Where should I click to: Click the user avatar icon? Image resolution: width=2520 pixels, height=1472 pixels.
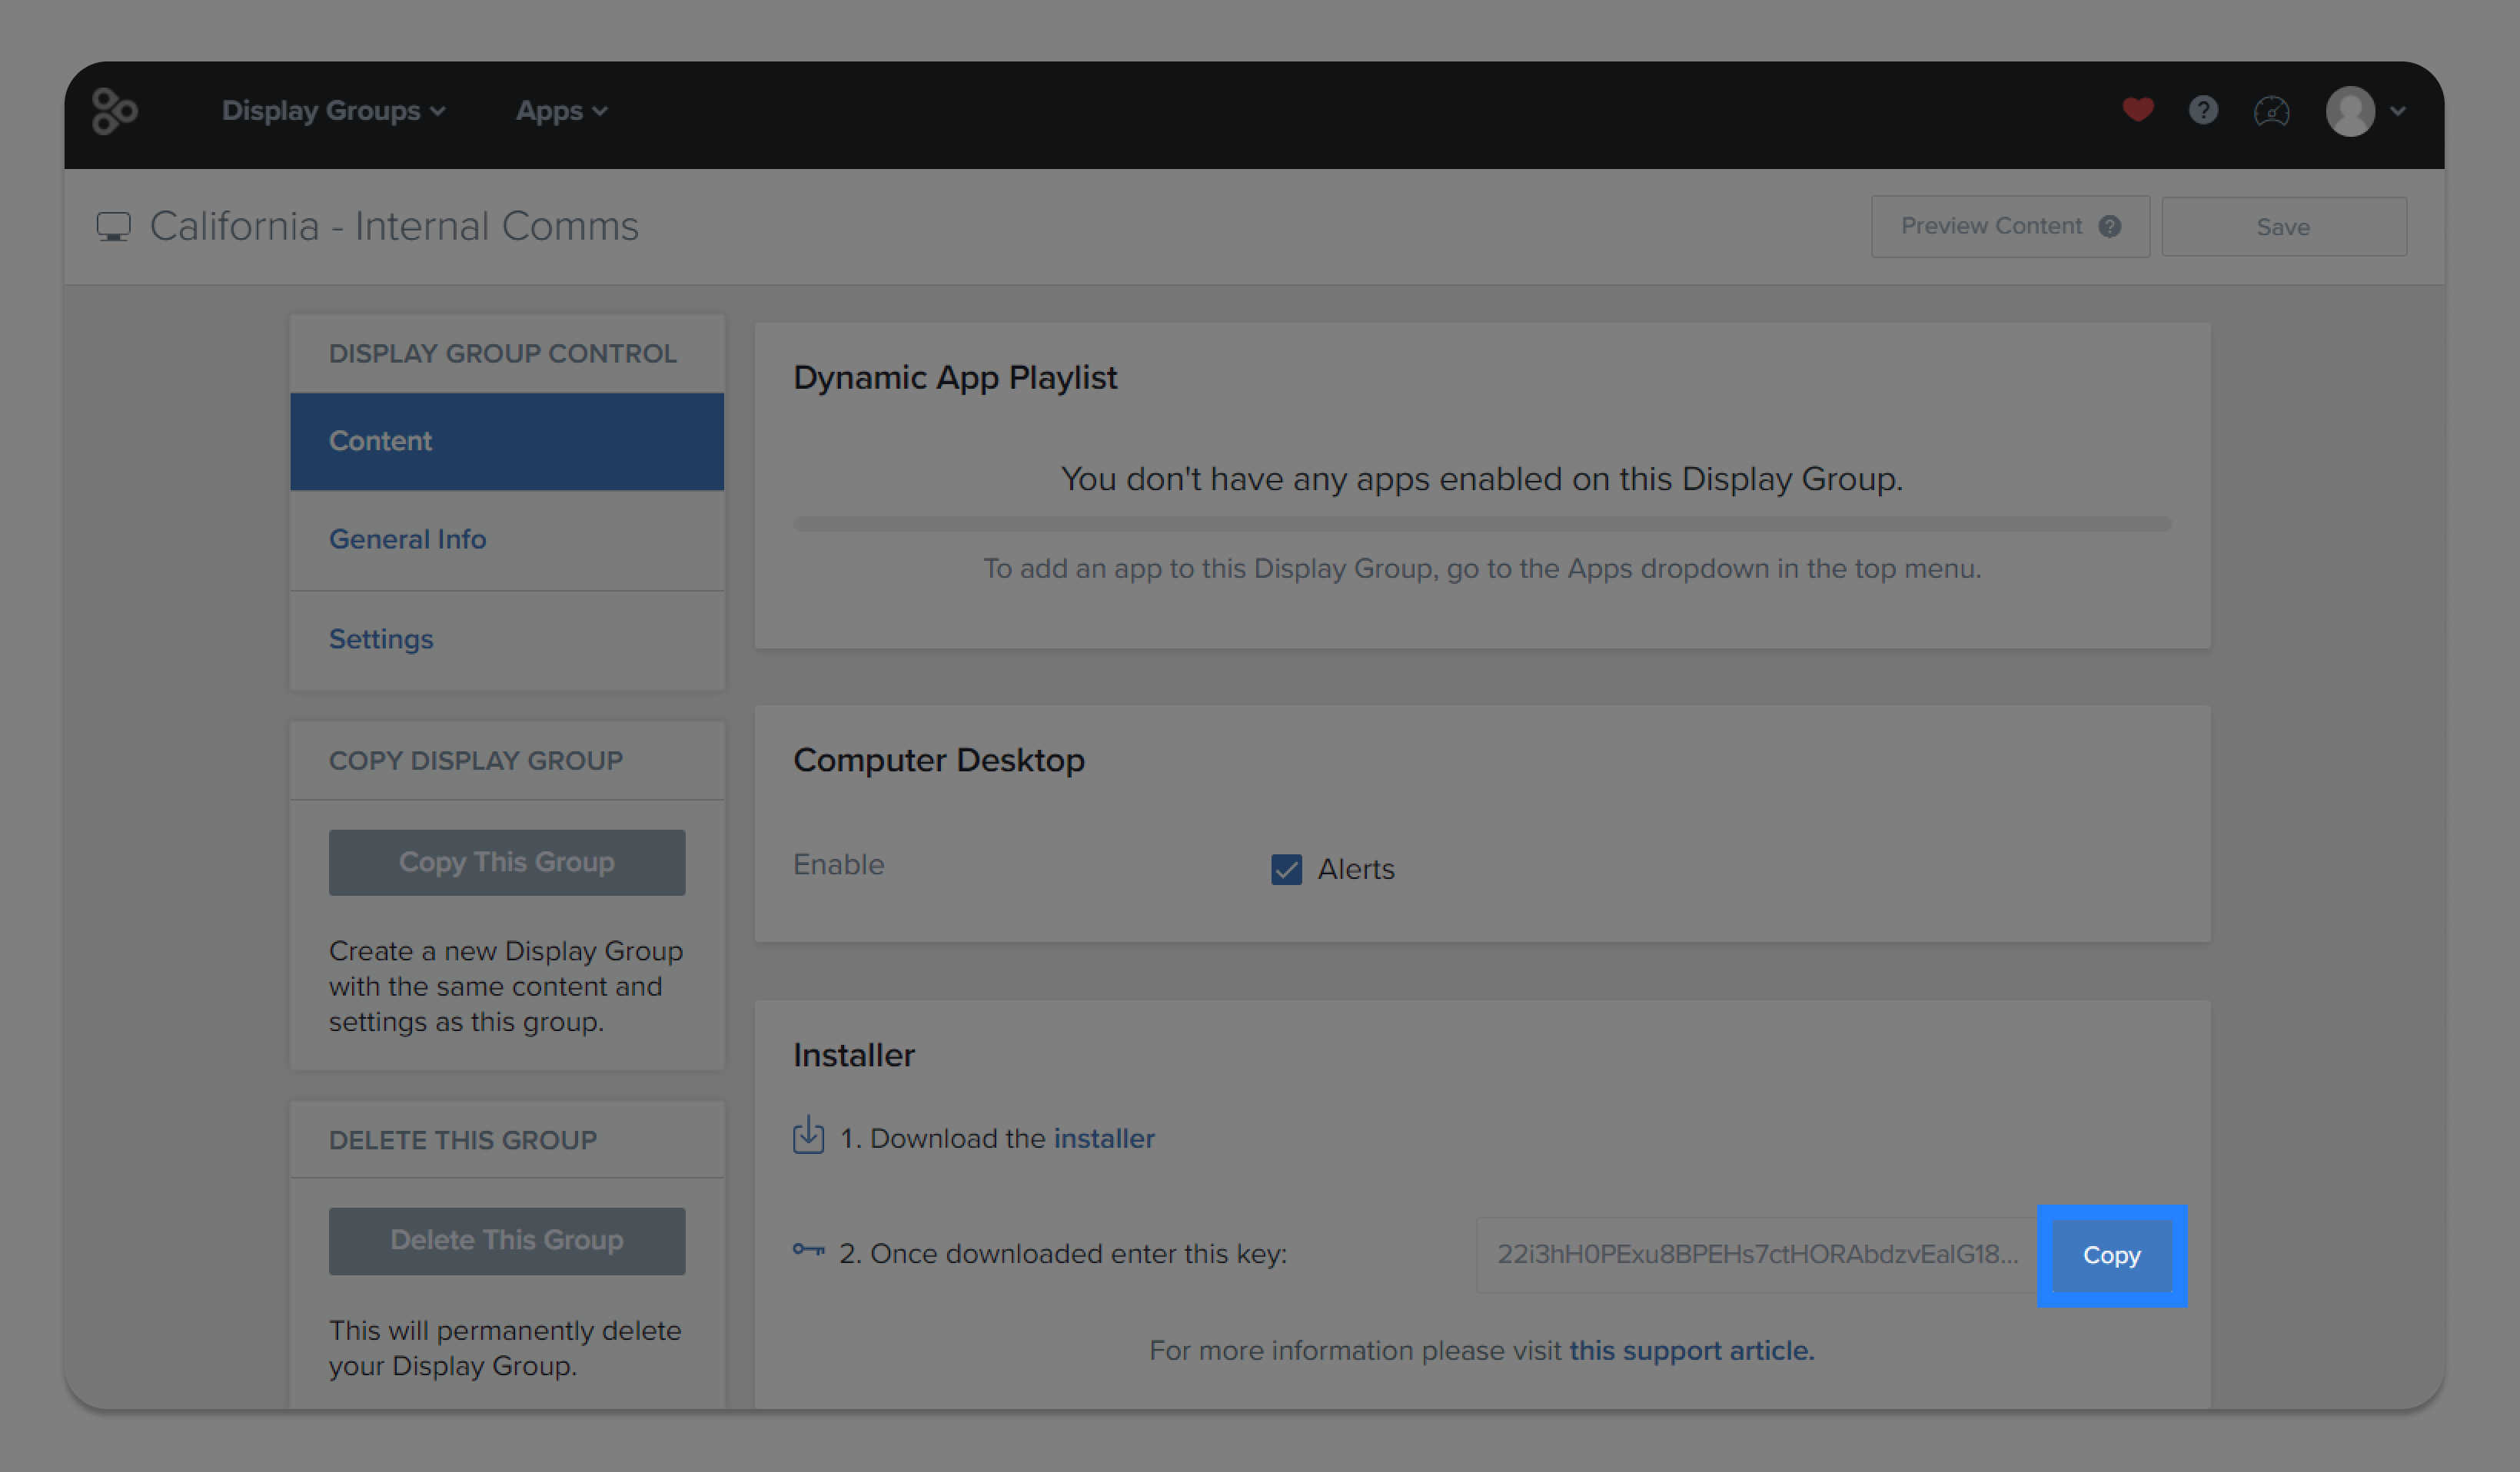point(2349,111)
